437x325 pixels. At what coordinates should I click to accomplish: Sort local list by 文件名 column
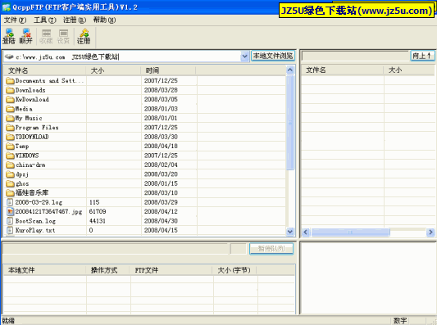(44, 70)
